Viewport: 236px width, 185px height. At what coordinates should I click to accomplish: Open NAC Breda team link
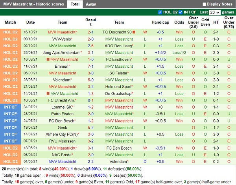(x=62, y=155)
